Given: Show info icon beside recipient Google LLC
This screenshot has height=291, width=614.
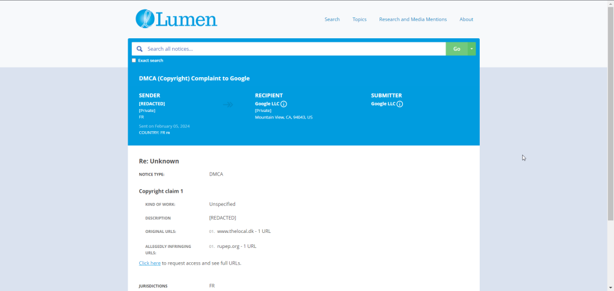Looking at the screenshot, I should pos(284,104).
